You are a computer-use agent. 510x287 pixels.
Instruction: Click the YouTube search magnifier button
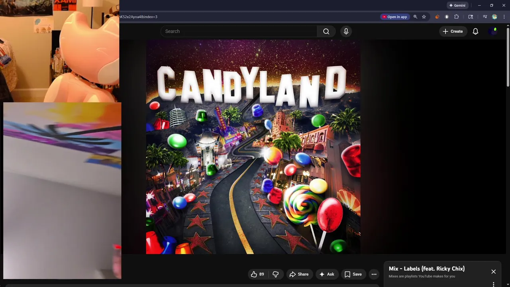click(x=326, y=31)
